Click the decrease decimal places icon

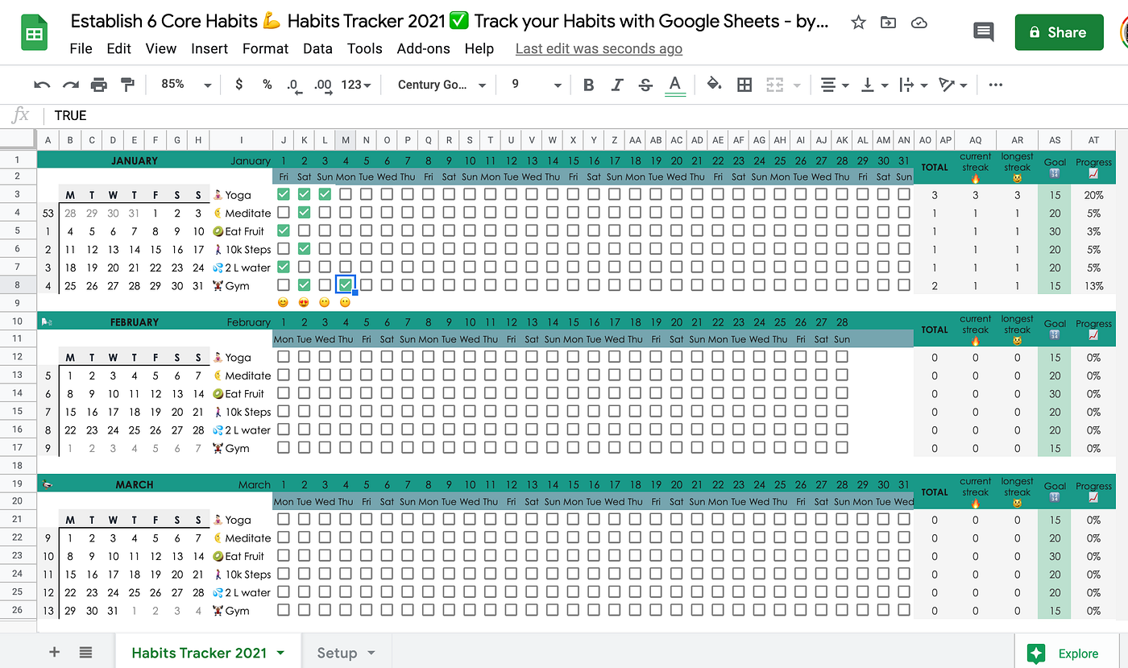[293, 84]
